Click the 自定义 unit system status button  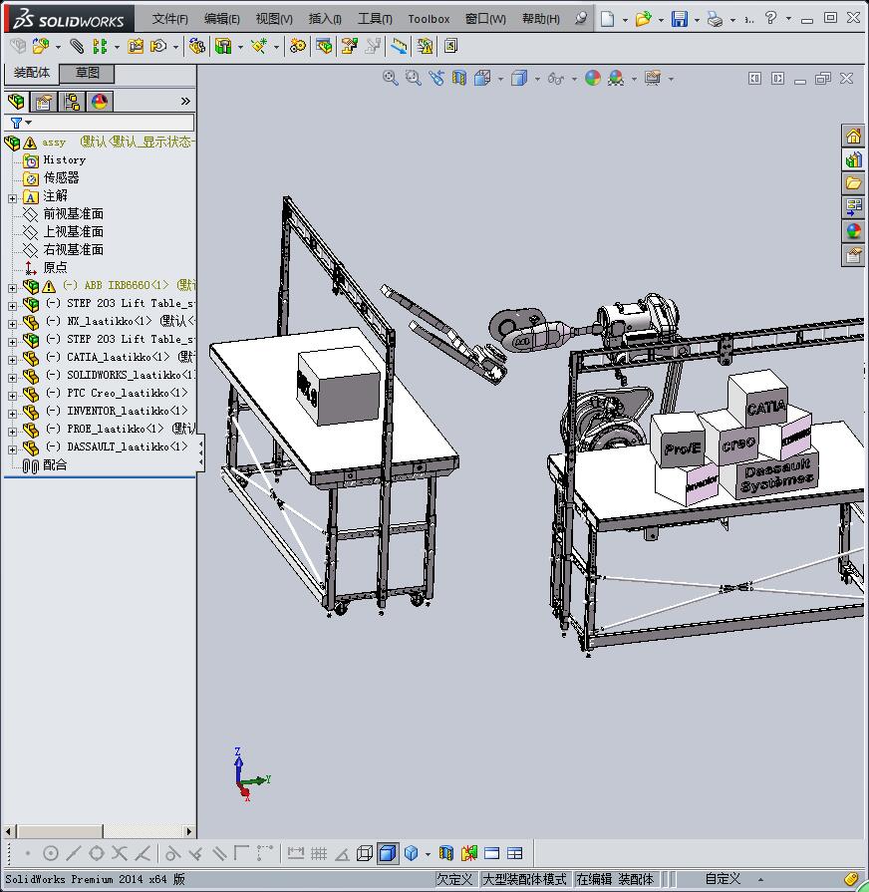pyautogui.click(x=723, y=879)
